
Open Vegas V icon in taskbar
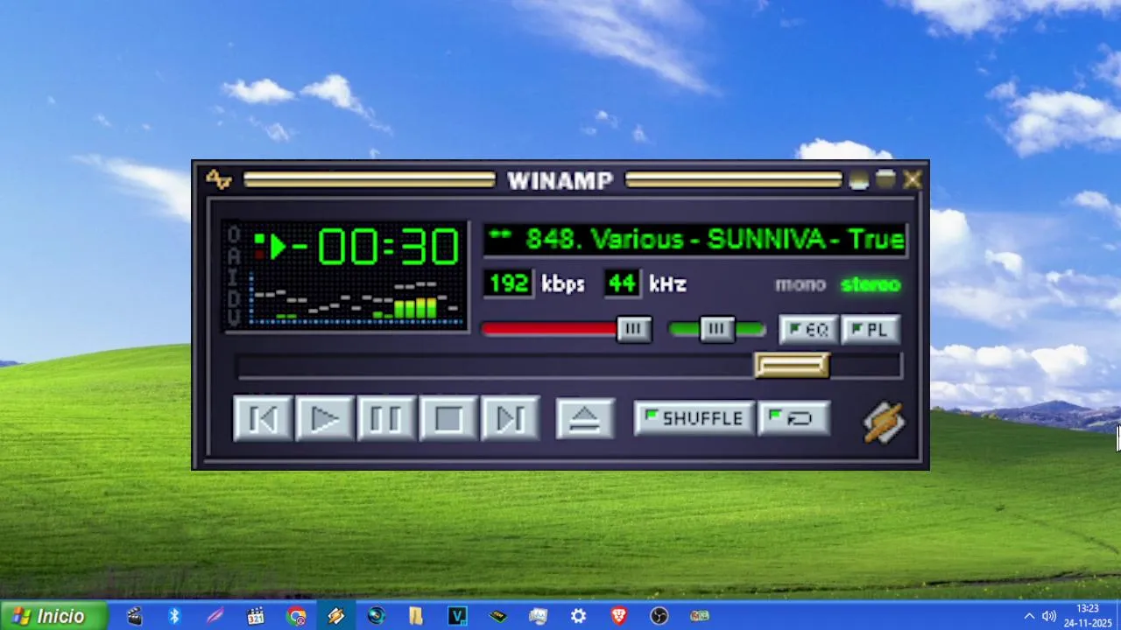coord(457,616)
